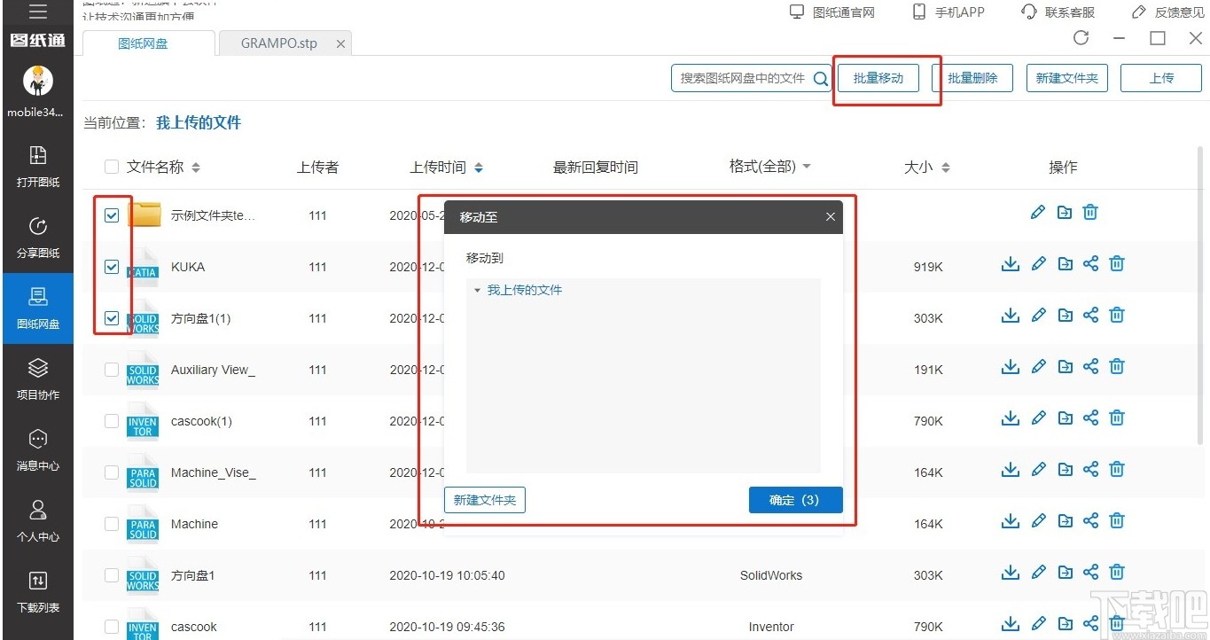The image size is (1210, 640).
Task: Click the 上传 upload button
Action: coord(1160,77)
